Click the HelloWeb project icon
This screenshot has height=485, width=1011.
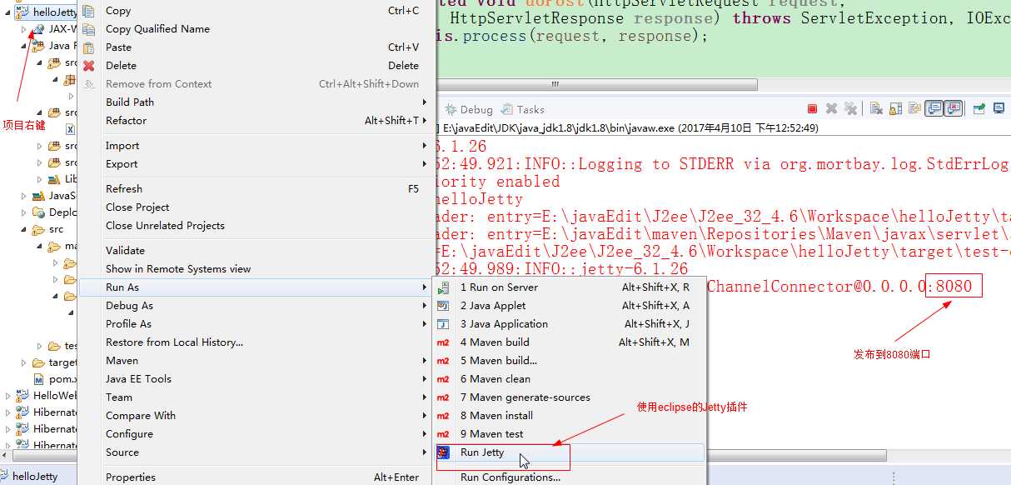coord(22,396)
